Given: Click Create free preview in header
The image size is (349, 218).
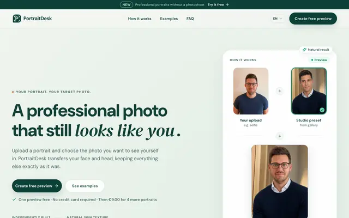Looking at the screenshot, I should coord(313,19).
